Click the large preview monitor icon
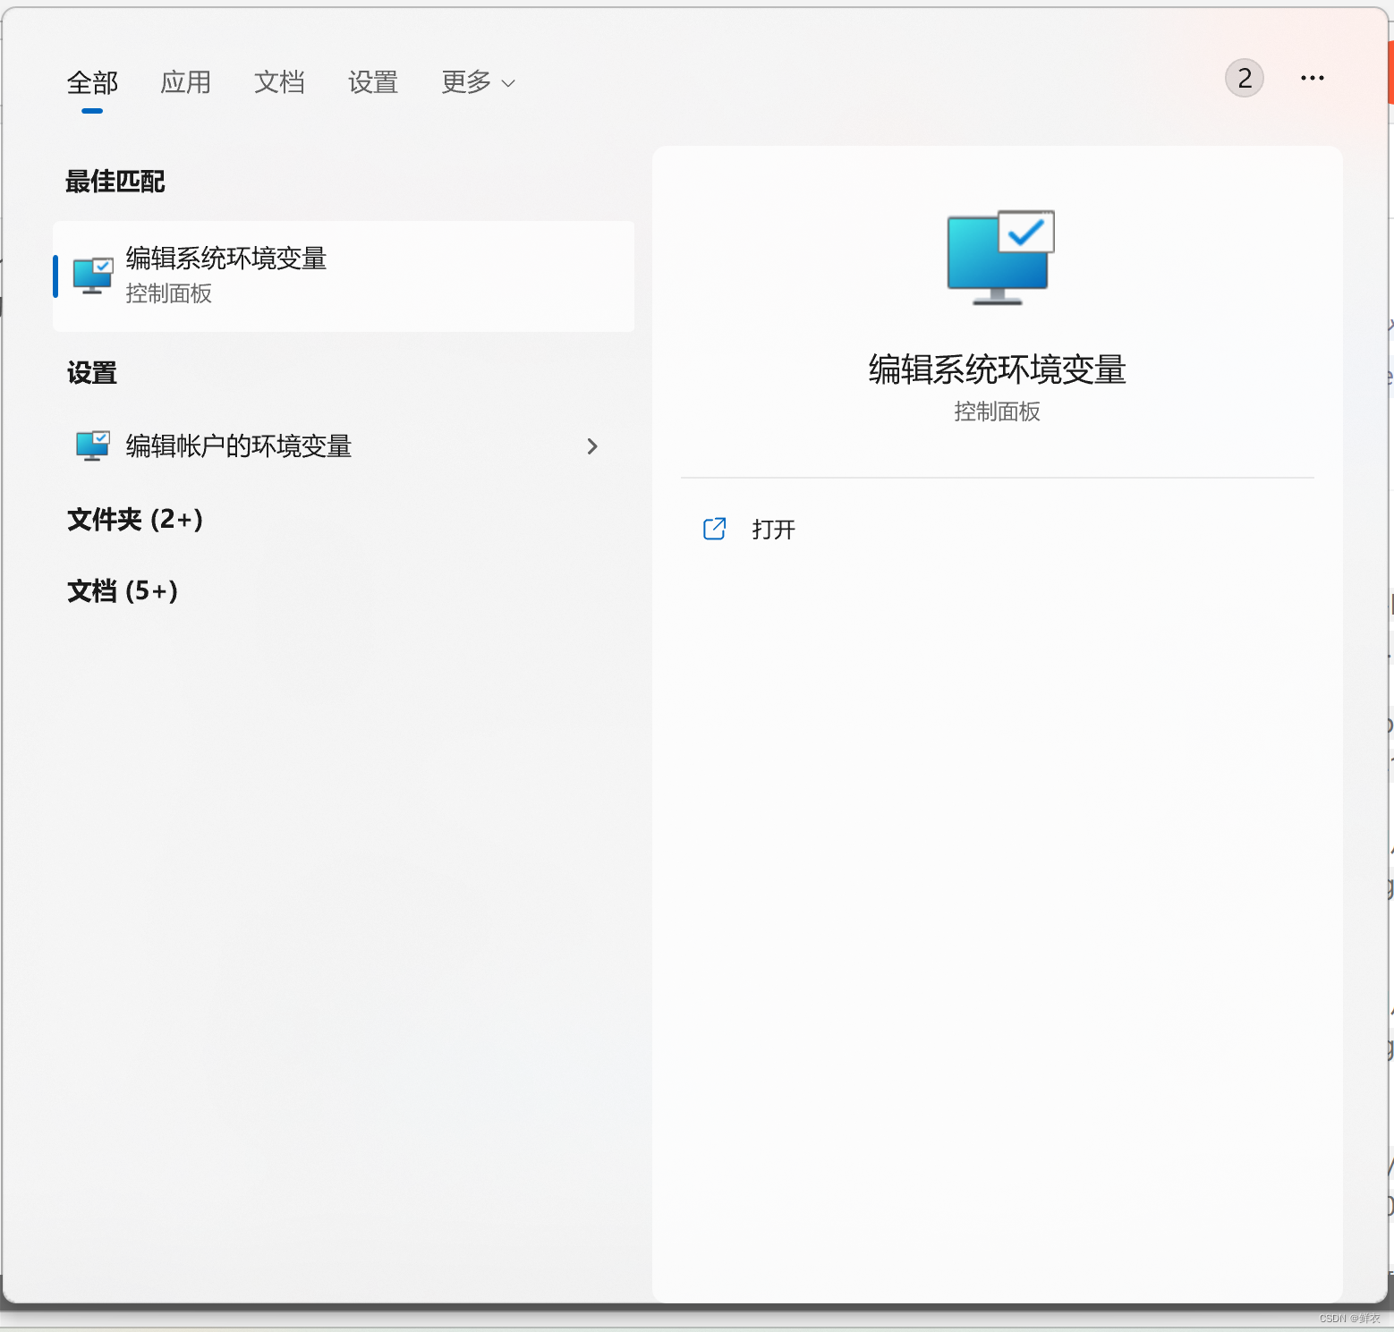This screenshot has height=1332, width=1394. 997,258
